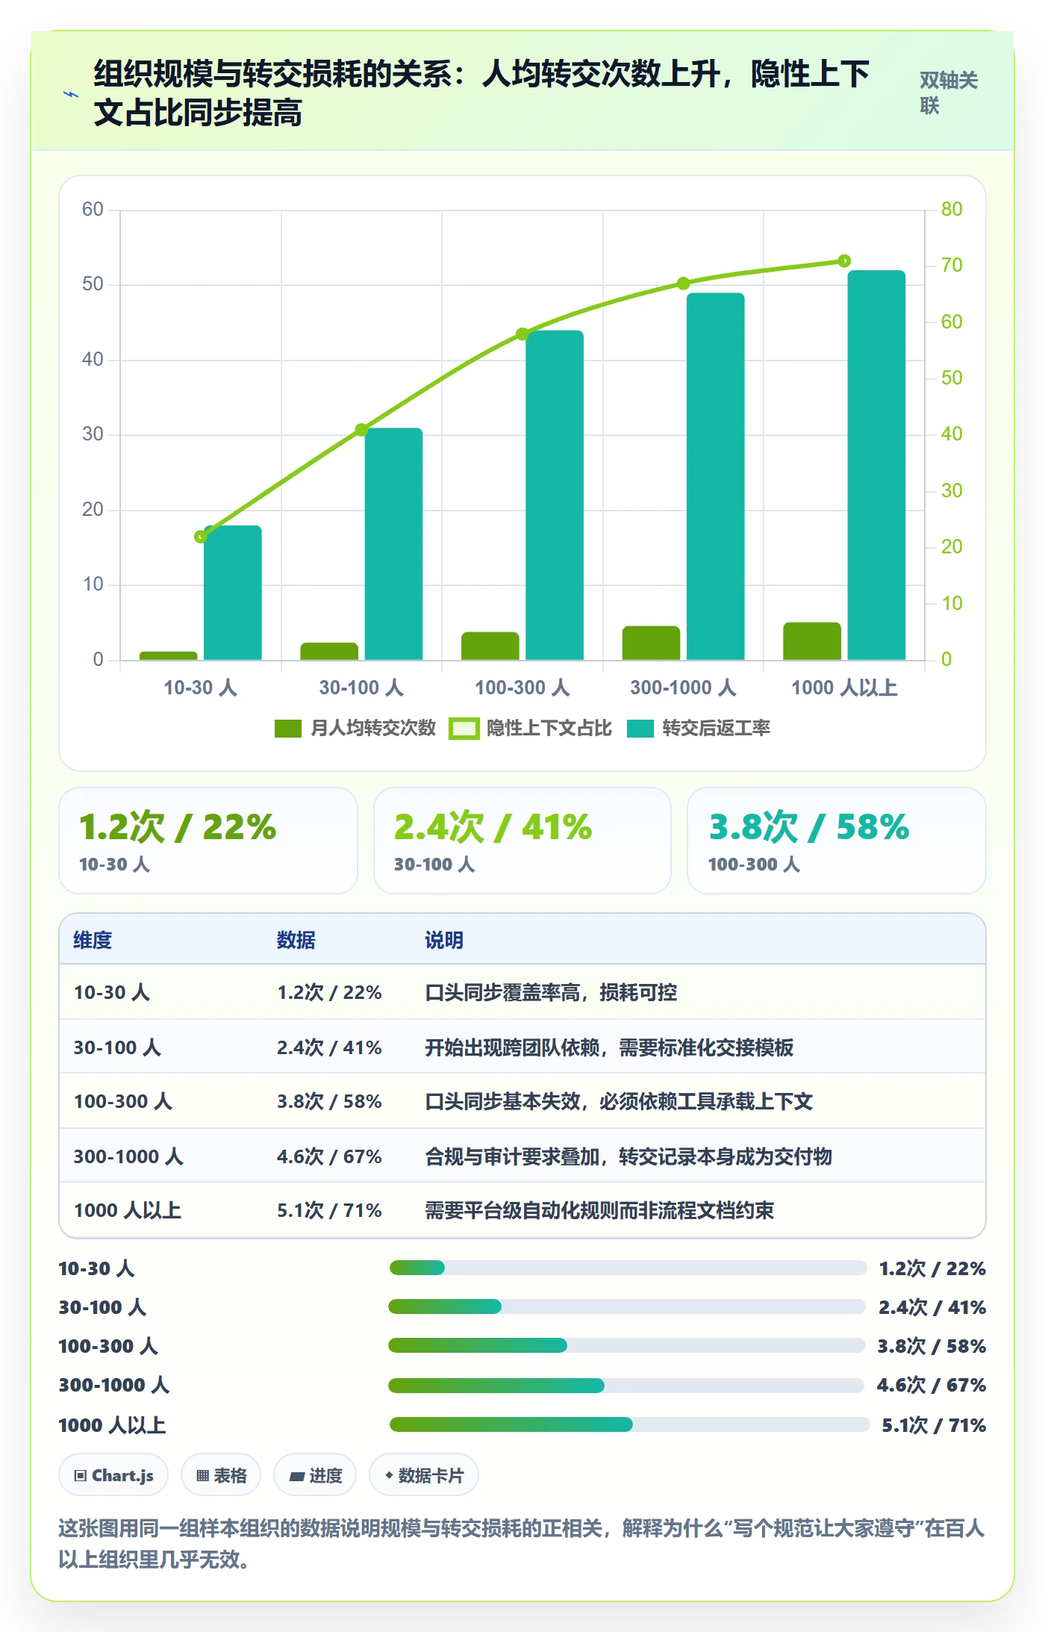
Task: Click the 1000 人以上 progress bar
Action: coord(629,1424)
